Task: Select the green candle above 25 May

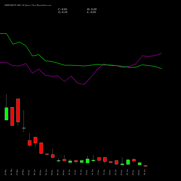Action: [7, 114]
